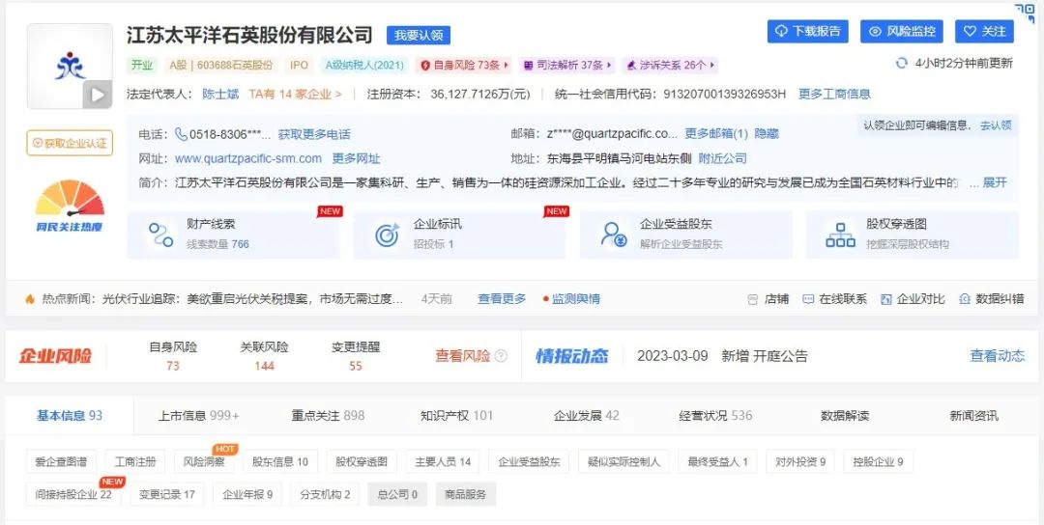Click the 爱企查图谱 sub-tab
This screenshot has height=525, width=1044.
[x=61, y=461]
